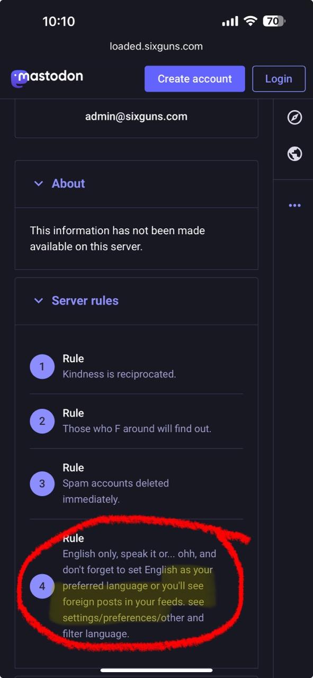This screenshot has width=313, height=678.
Task: Tap the 10:10 clock in status bar
Action: [59, 21]
